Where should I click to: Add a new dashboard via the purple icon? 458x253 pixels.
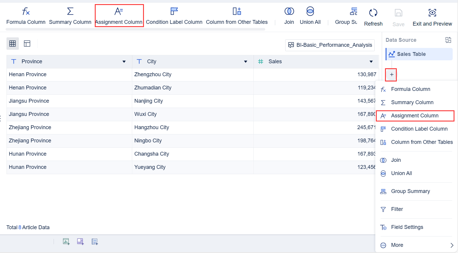tap(80, 241)
